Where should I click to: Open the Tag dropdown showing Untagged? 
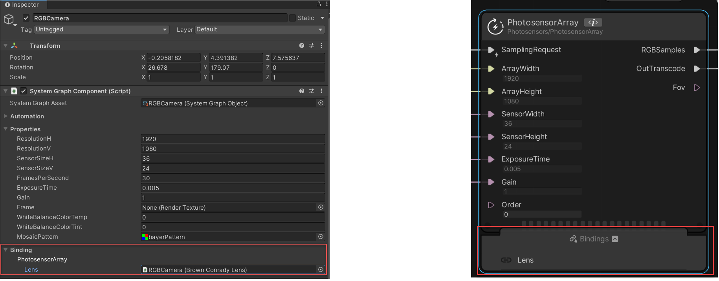101,29
